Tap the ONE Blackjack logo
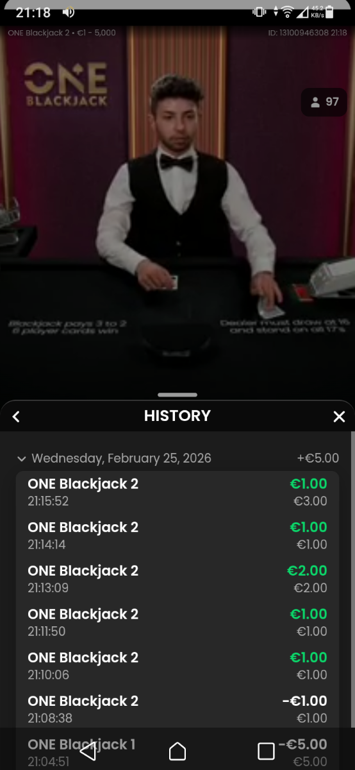Image resolution: width=355 pixels, height=770 pixels. (x=66, y=85)
